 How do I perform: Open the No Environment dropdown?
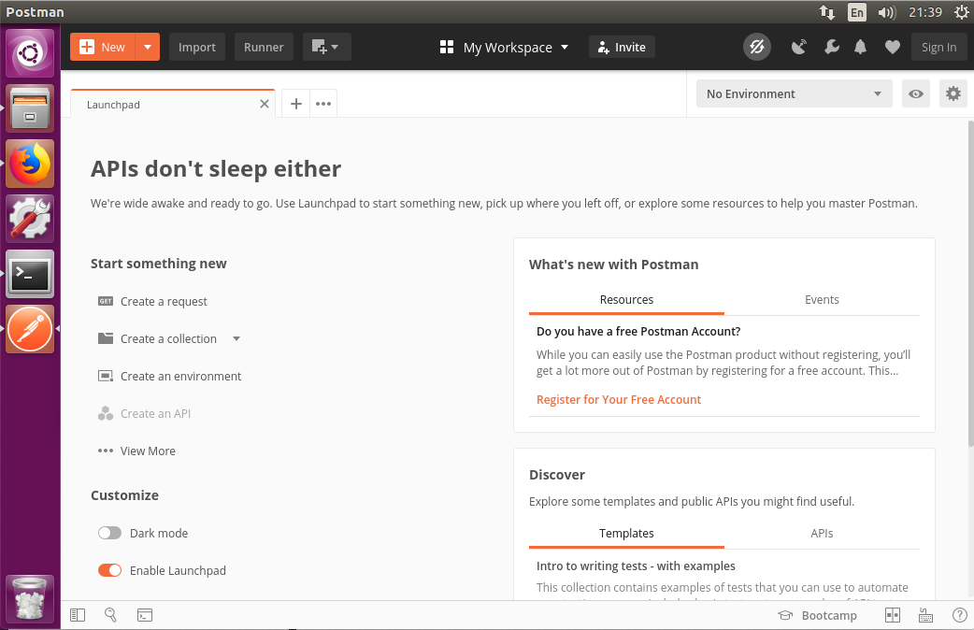click(x=794, y=93)
